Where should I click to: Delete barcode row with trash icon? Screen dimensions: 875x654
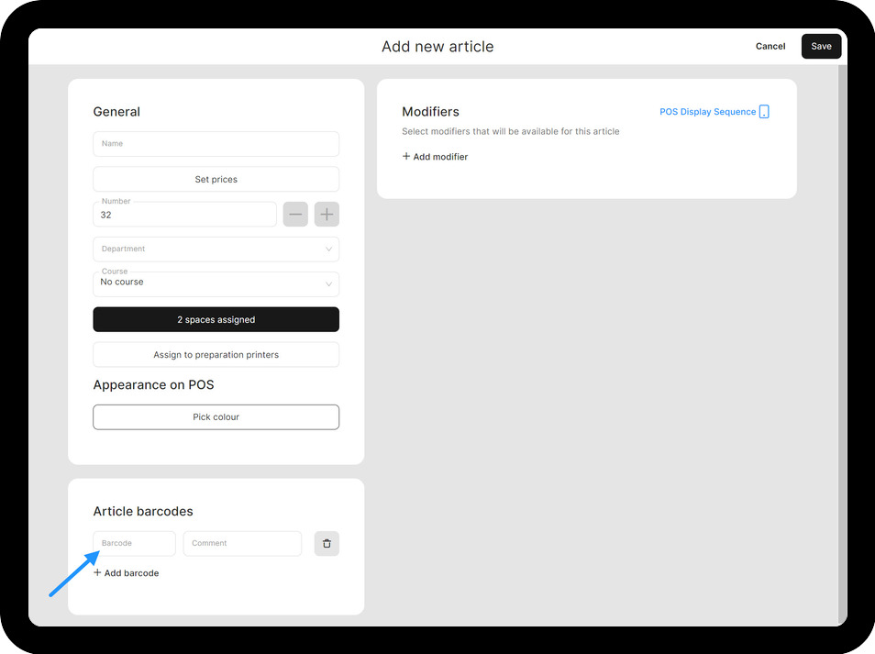point(327,543)
